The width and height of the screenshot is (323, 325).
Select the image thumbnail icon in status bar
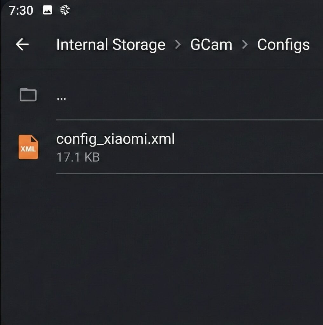[x=47, y=10]
